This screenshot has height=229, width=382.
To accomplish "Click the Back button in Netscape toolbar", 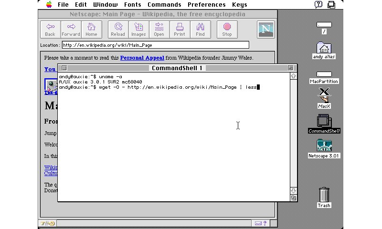I will pyautogui.click(x=50, y=30).
